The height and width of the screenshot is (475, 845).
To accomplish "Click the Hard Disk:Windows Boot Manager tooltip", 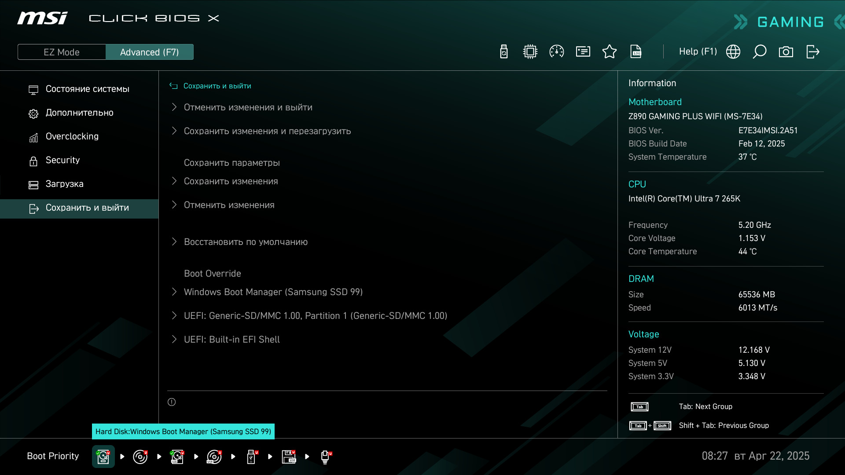I will (x=183, y=431).
